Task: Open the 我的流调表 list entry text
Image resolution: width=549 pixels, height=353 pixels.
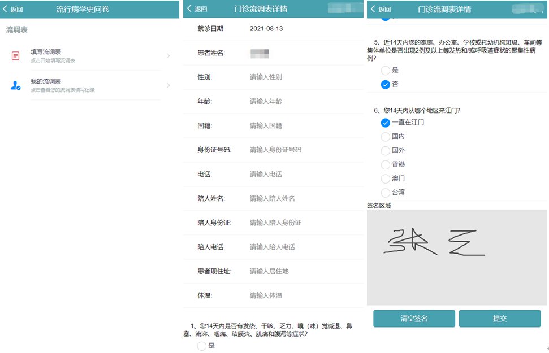Action: pos(46,82)
